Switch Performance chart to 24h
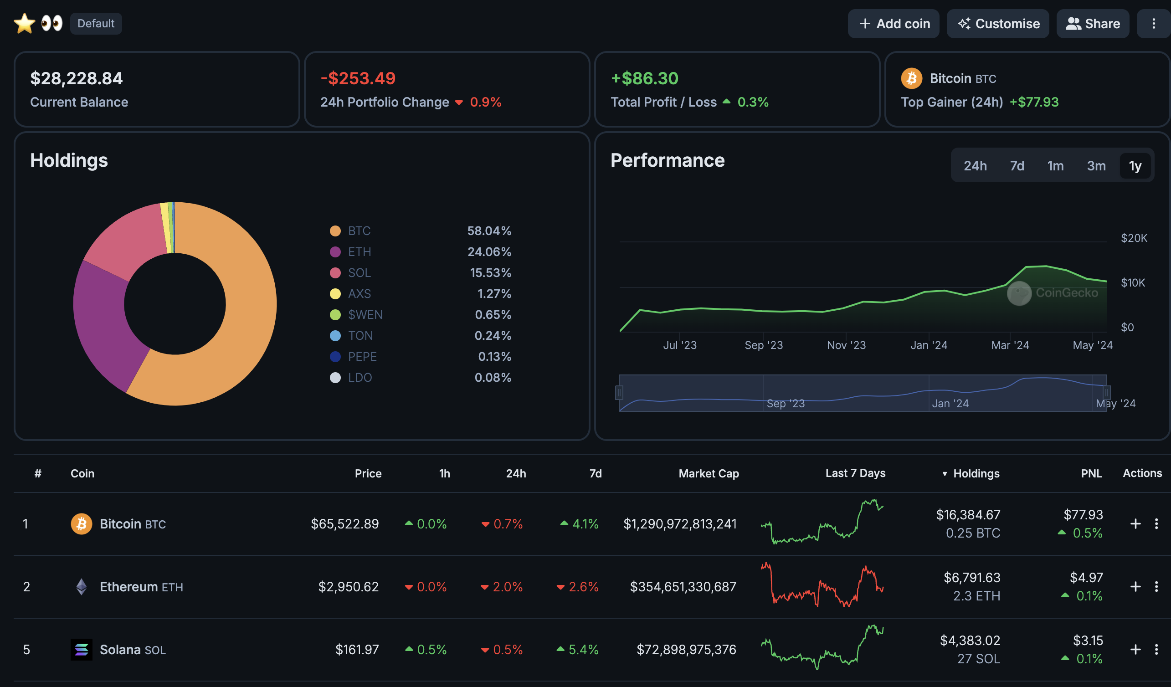Screen dimensions: 1171x687 [975, 166]
